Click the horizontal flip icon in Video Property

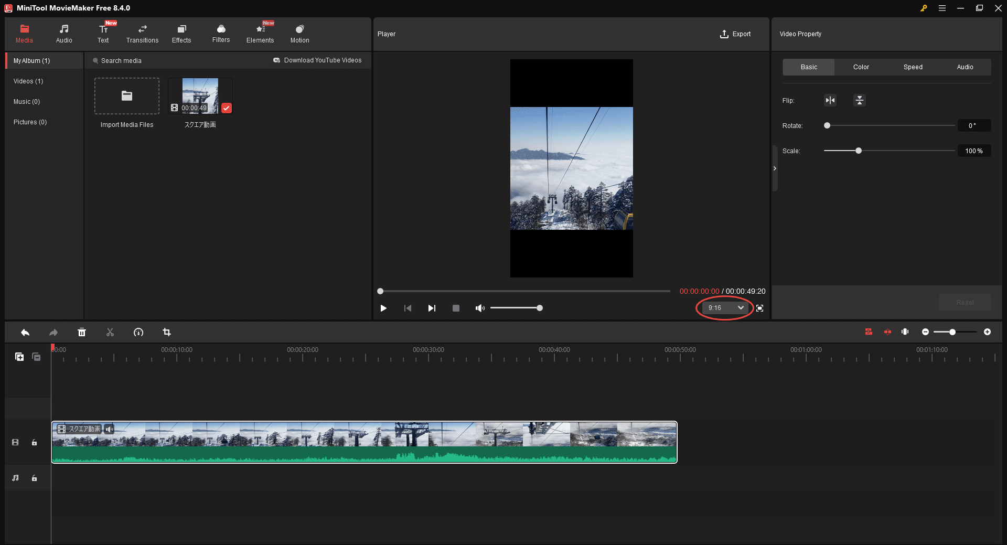pos(830,100)
